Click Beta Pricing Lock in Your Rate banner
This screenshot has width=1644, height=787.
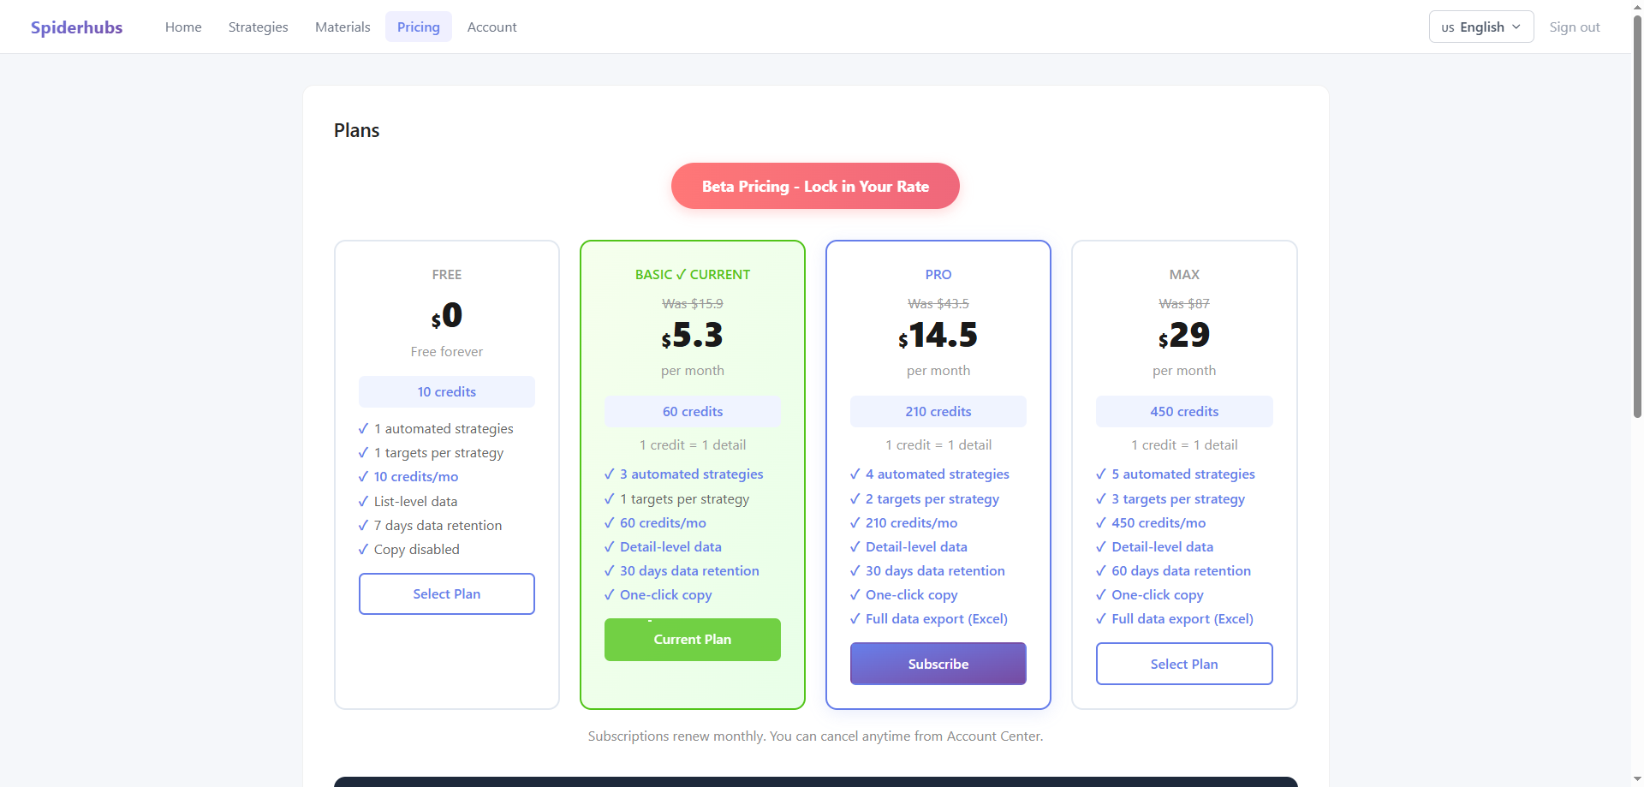tap(814, 186)
